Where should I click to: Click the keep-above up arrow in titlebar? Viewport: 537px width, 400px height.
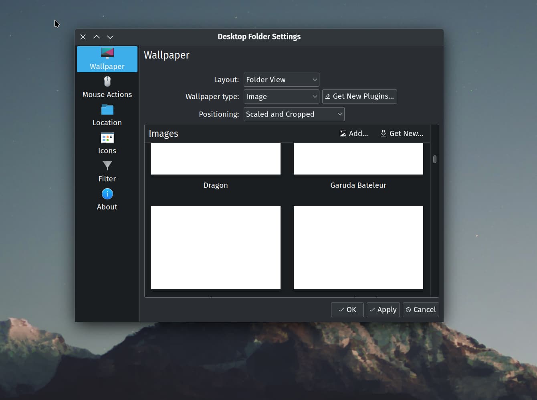[97, 37]
